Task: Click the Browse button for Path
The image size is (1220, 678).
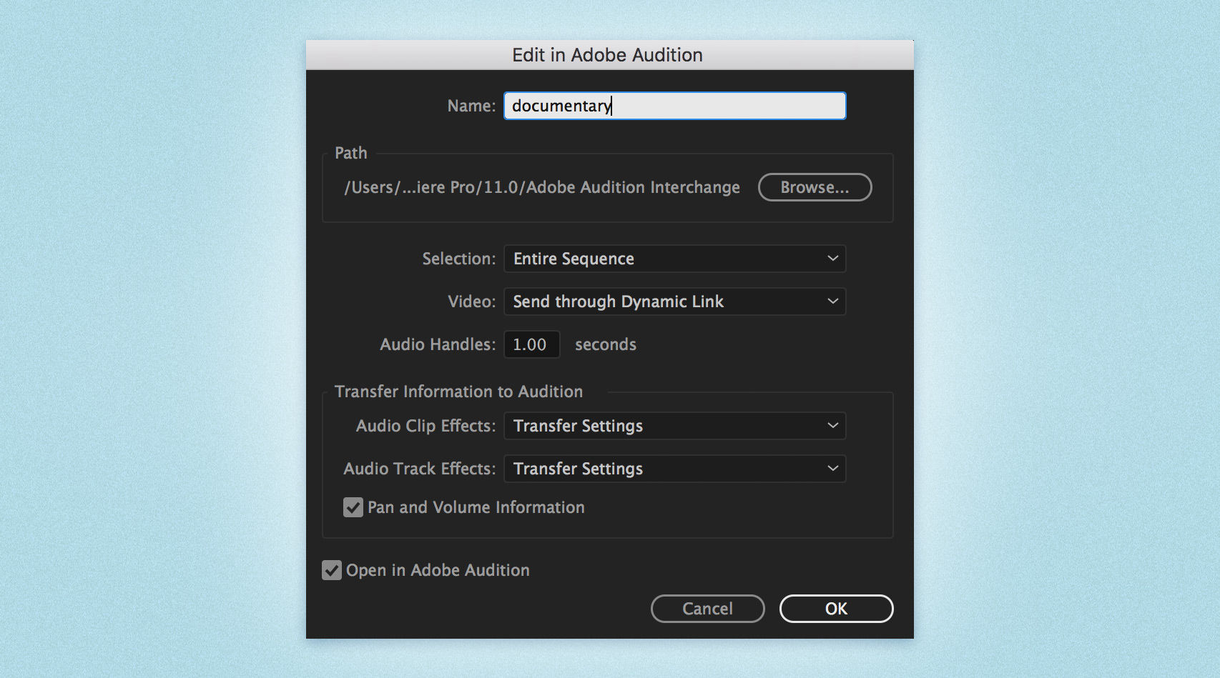Action: point(815,187)
